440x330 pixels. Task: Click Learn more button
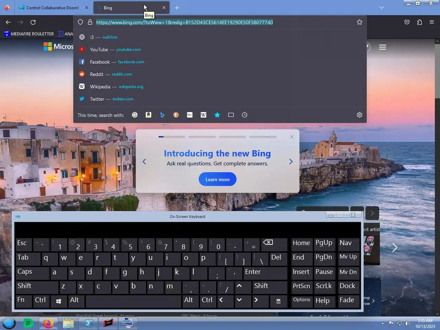(x=218, y=179)
